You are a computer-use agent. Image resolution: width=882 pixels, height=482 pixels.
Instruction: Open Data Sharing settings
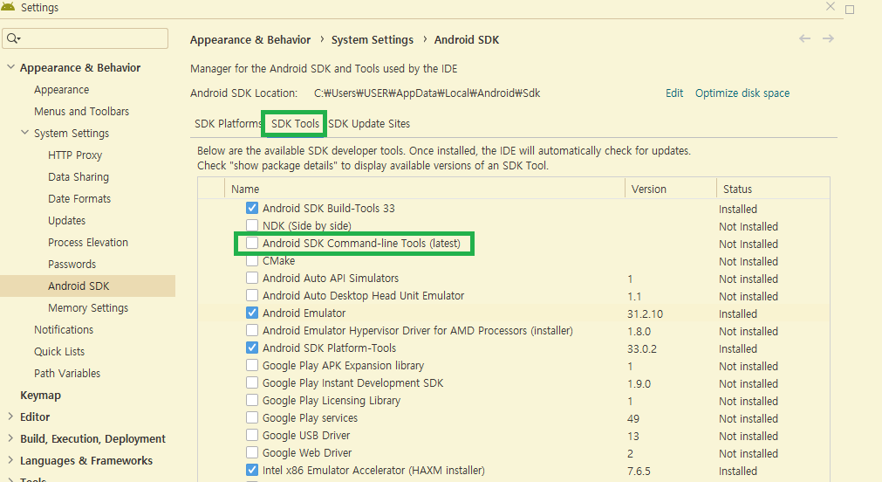point(79,176)
